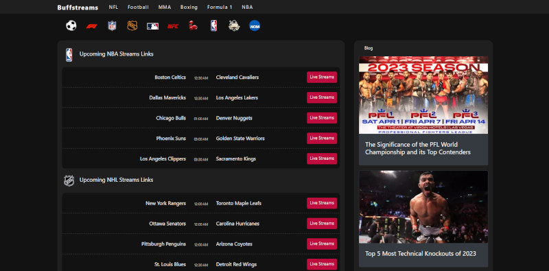
Task: Open the Formula 1 menu item
Action: coord(220,7)
